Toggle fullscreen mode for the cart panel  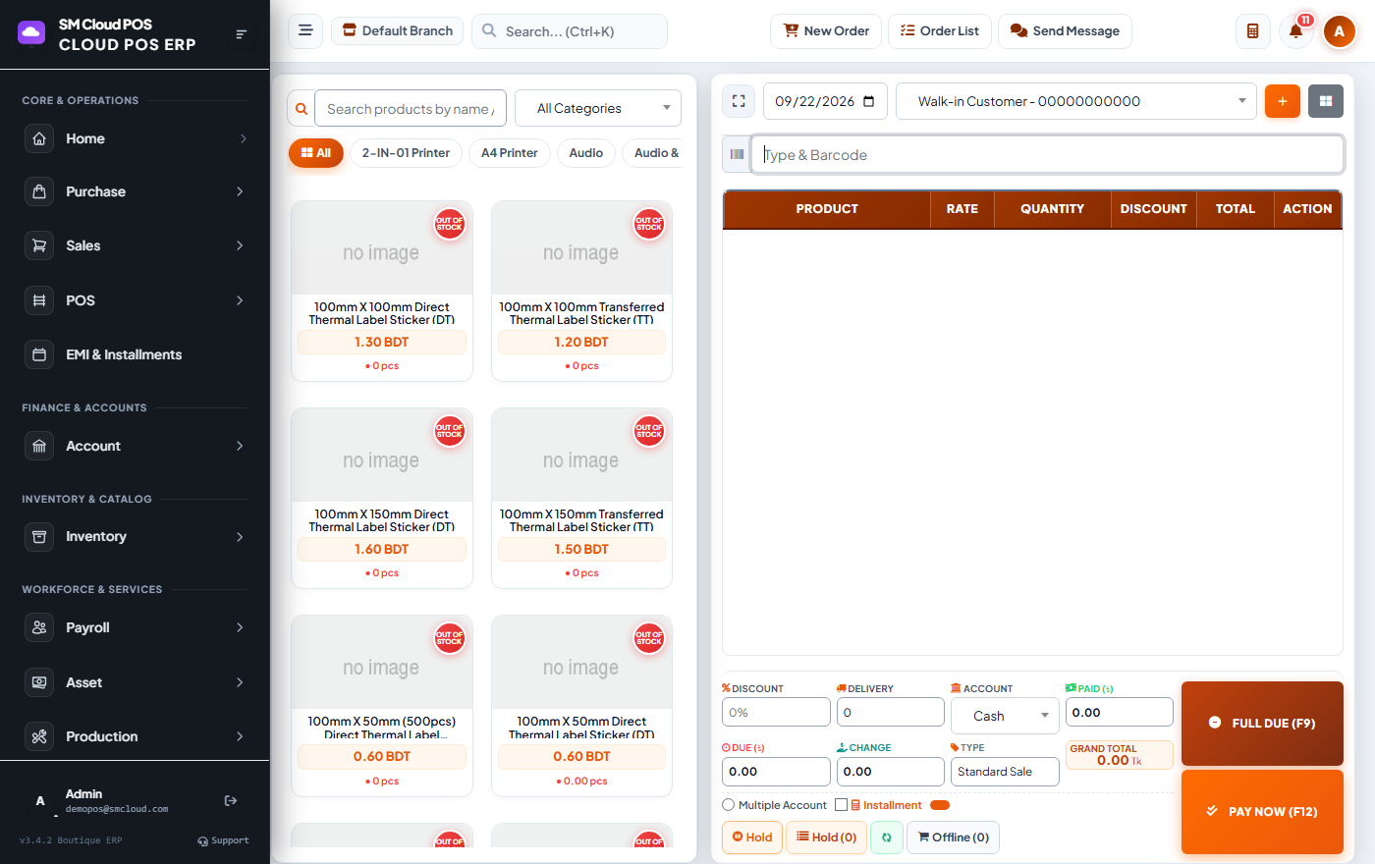739,101
